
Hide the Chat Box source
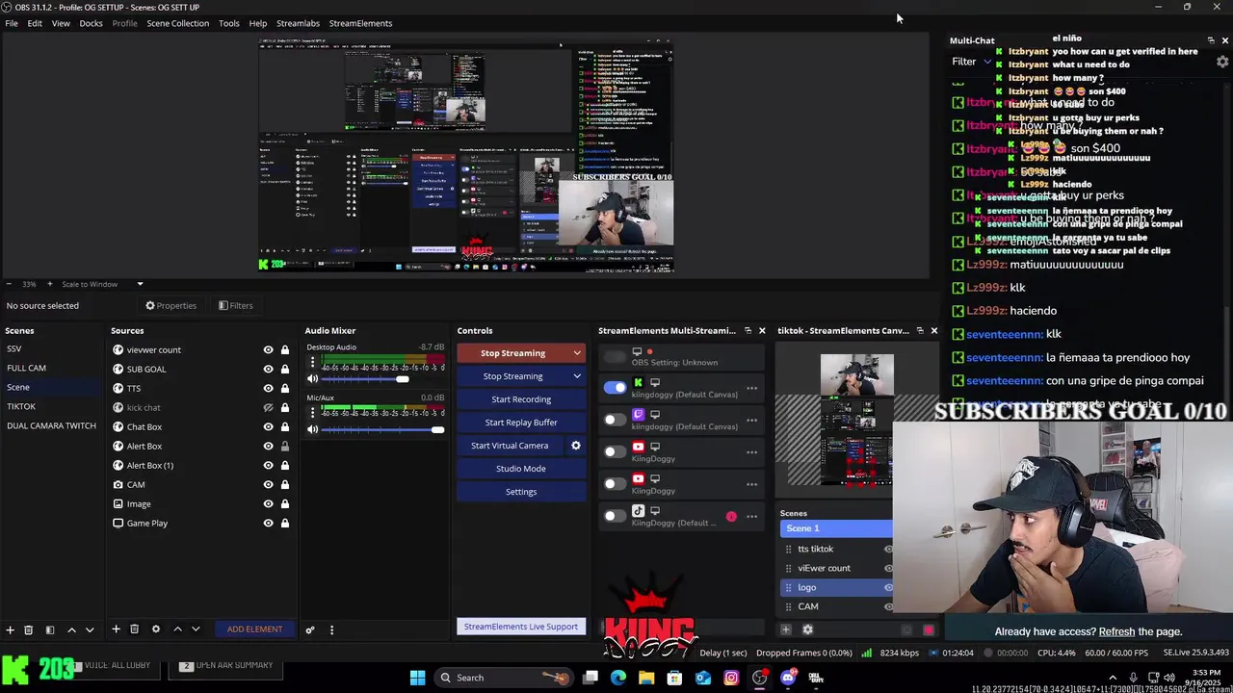click(268, 427)
